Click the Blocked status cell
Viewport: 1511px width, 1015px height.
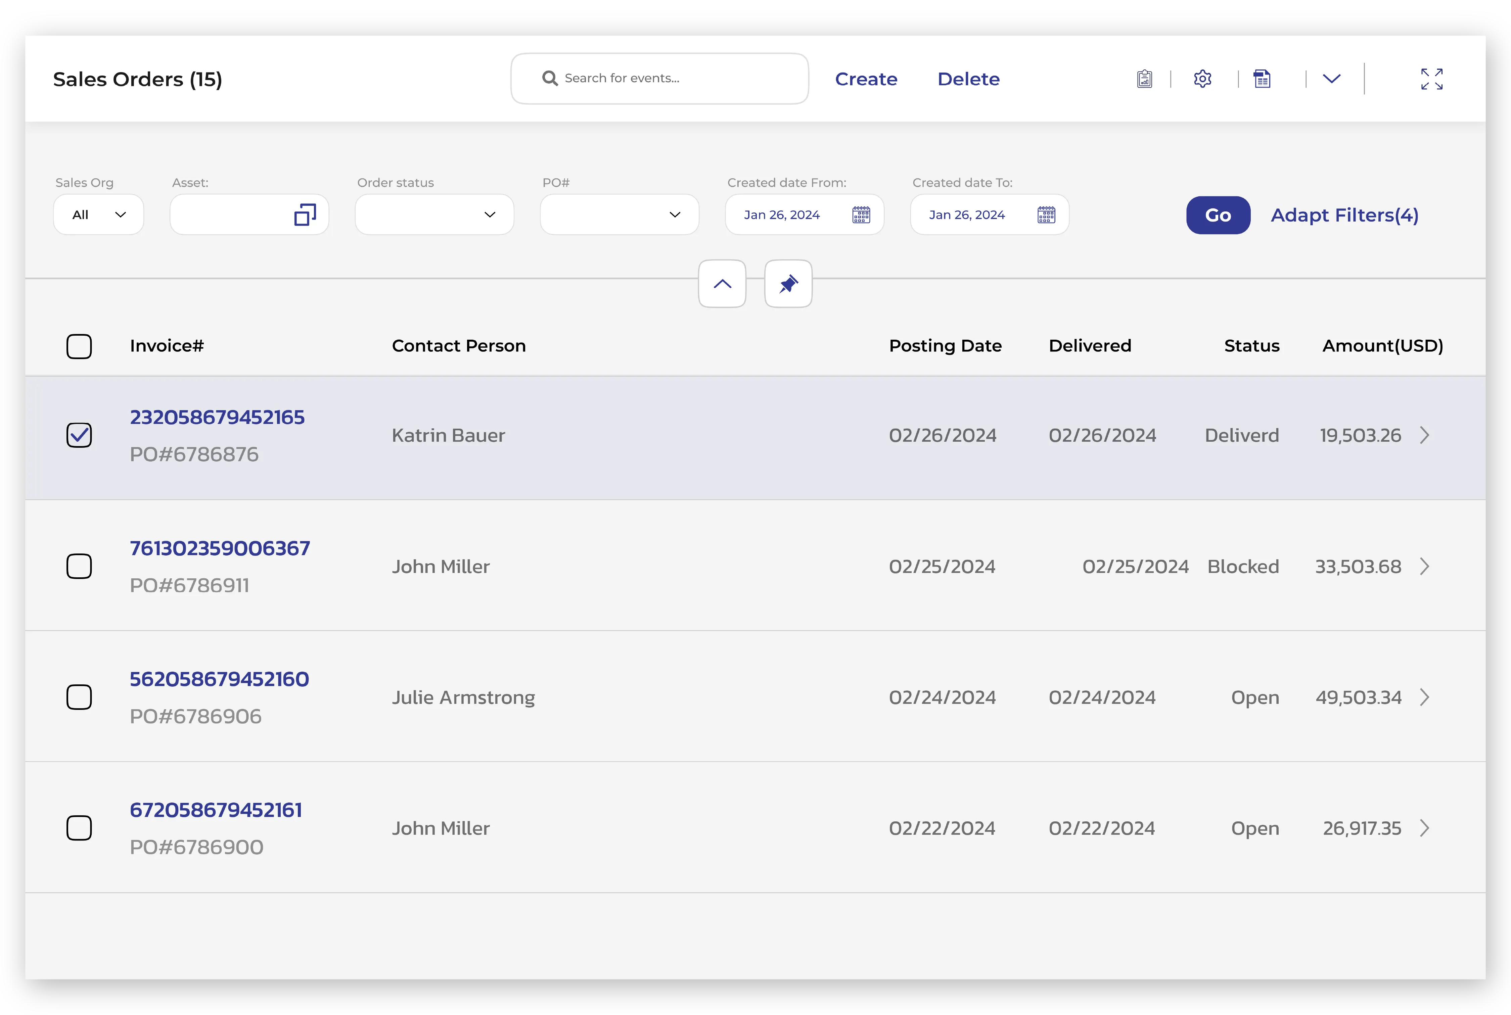(x=1243, y=567)
